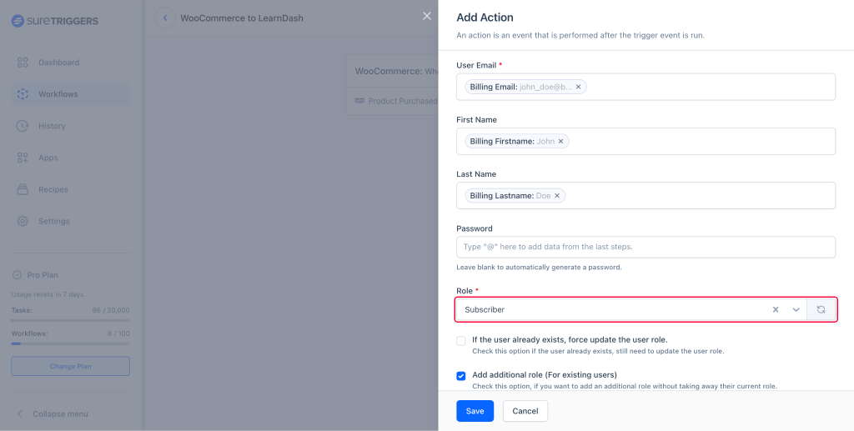This screenshot has height=431, width=854.
Task: Remove the Billing Firstname tag
Action: pyautogui.click(x=561, y=142)
